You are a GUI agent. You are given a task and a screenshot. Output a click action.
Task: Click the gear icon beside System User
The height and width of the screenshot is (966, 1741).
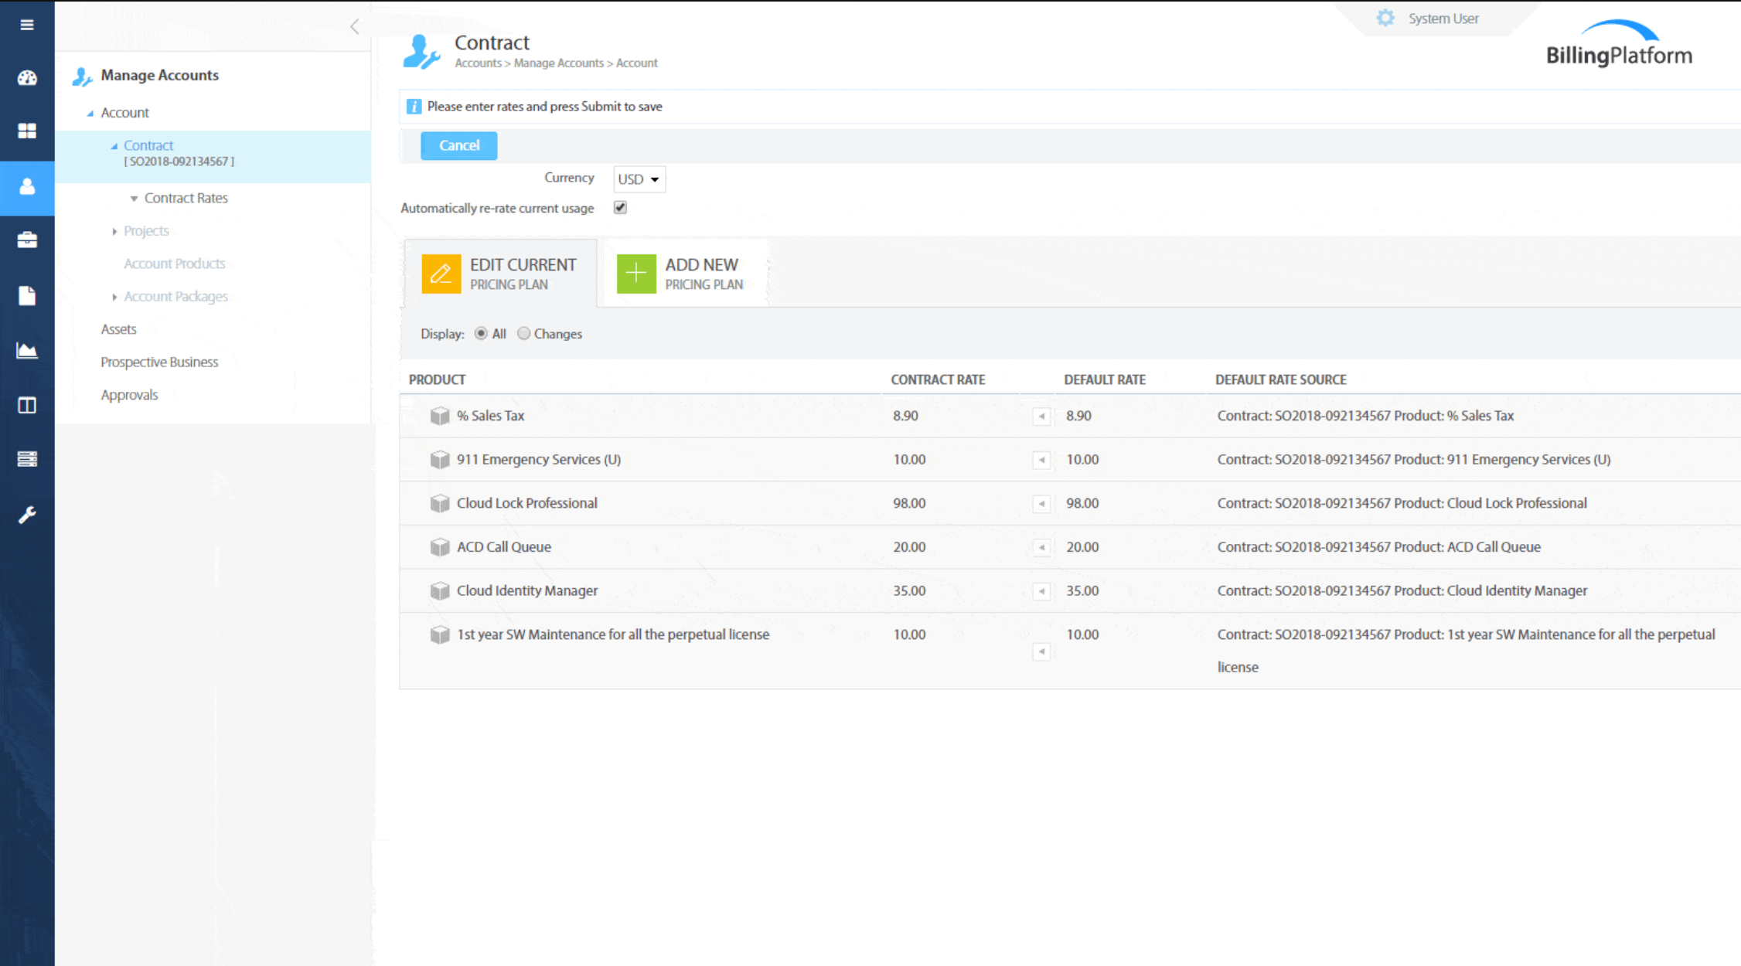click(1385, 17)
